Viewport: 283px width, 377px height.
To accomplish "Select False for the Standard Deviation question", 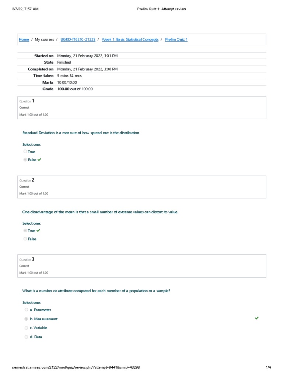I will click(x=25, y=160).
